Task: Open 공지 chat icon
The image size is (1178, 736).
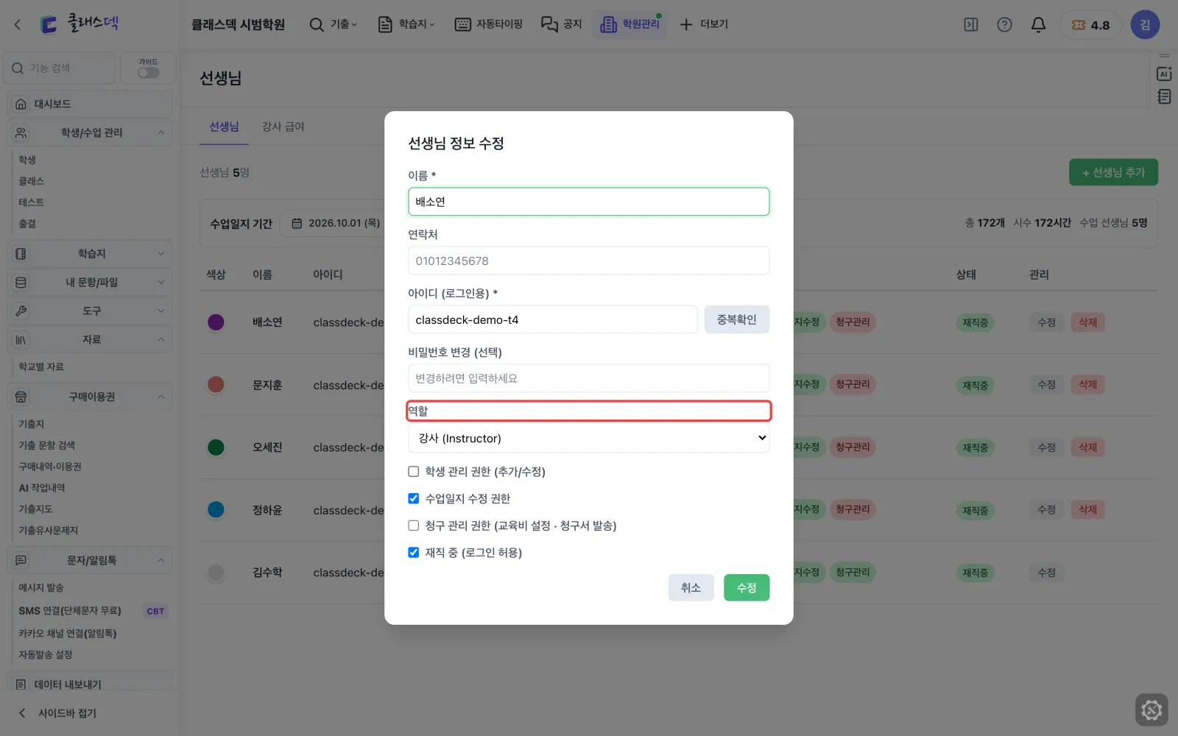Action: point(549,24)
